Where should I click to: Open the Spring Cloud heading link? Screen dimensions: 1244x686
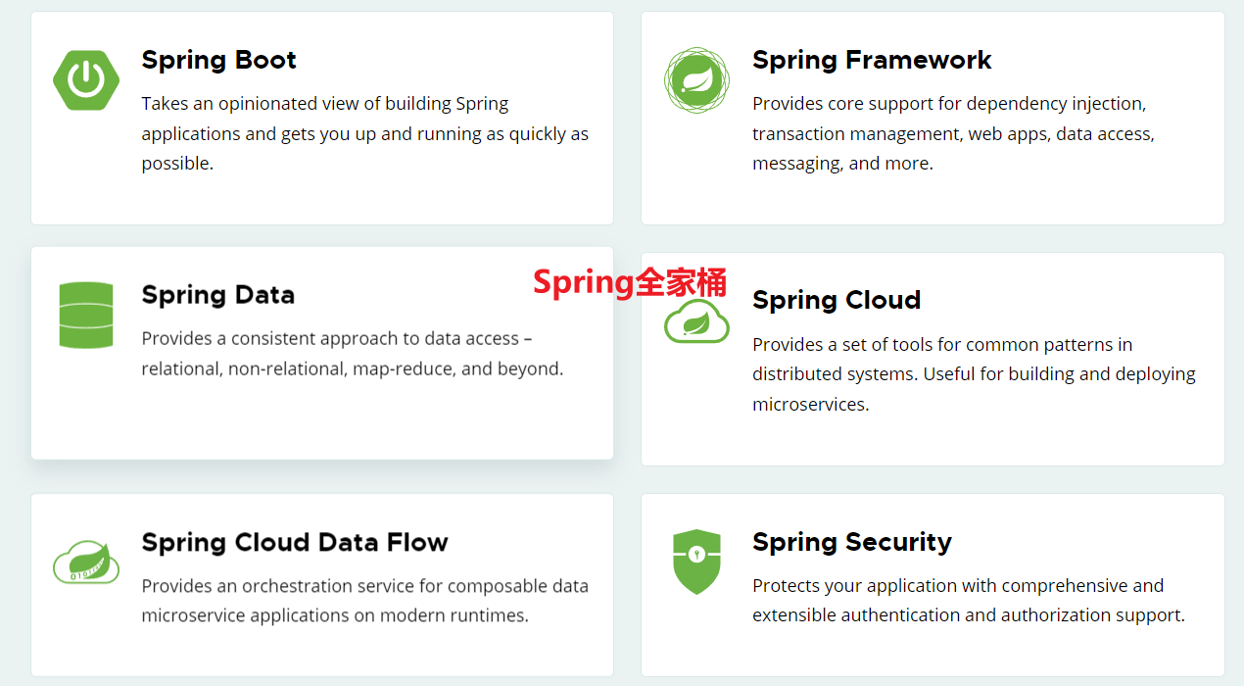tap(837, 300)
